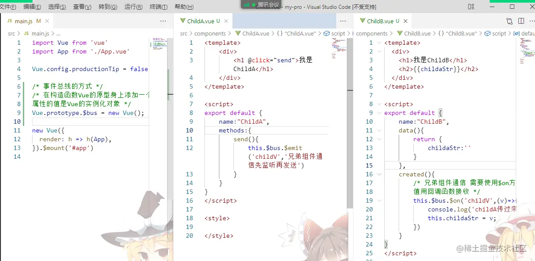Close the ChildB.vue tab
Screen dimensions: 535x261
pos(405,21)
